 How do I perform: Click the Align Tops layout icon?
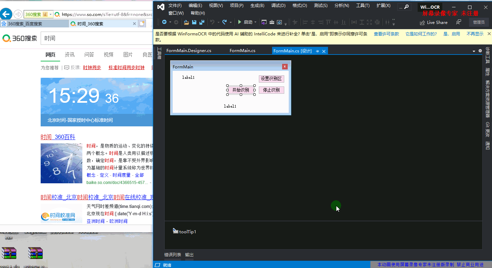pyautogui.click(x=328, y=22)
